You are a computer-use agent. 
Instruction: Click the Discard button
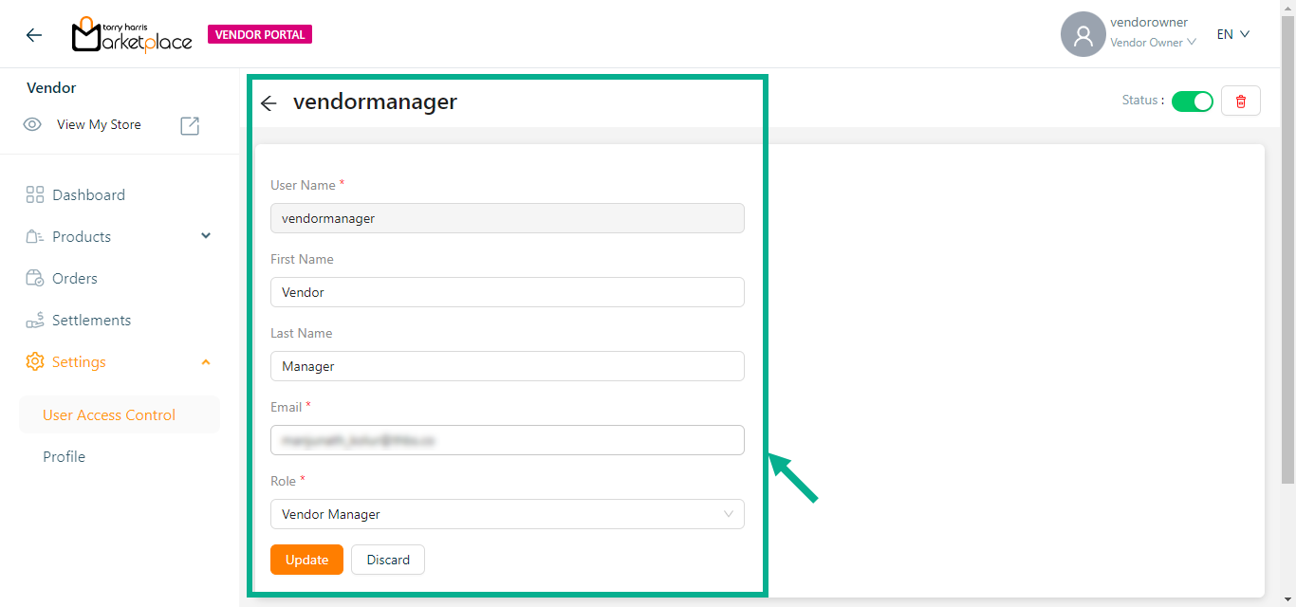point(388,560)
